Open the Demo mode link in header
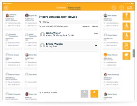This screenshot has width=137, height=106. tap(74, 8)
